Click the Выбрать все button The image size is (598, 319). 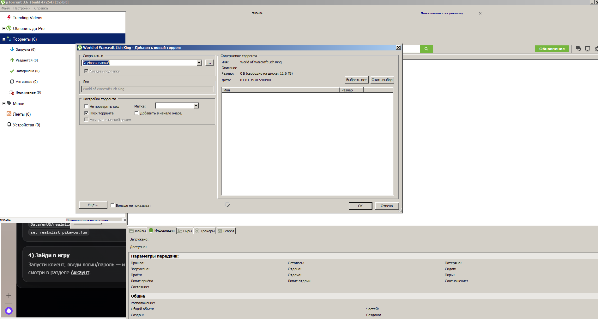pyautogui.click(x=356, y=80)
